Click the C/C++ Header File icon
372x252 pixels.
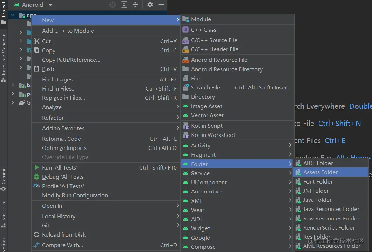click(185, 49)
